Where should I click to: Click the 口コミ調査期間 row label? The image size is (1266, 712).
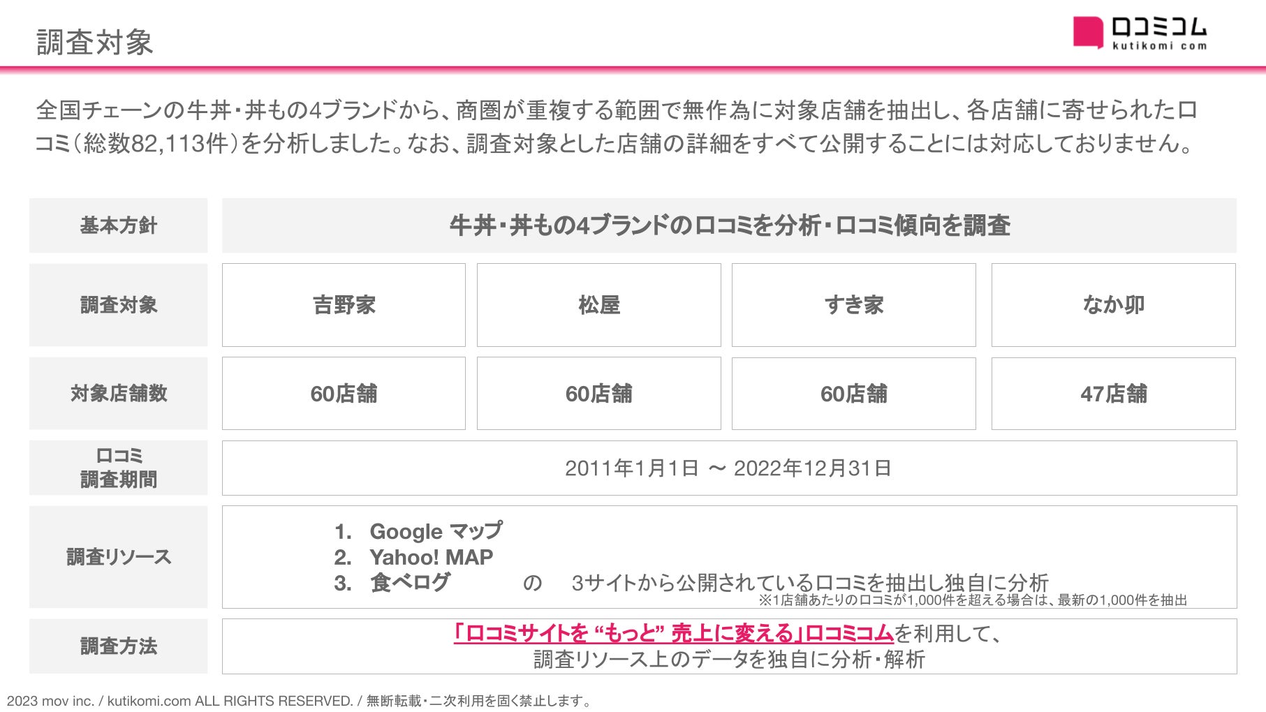pyautogui.click(x=119, y=468)
